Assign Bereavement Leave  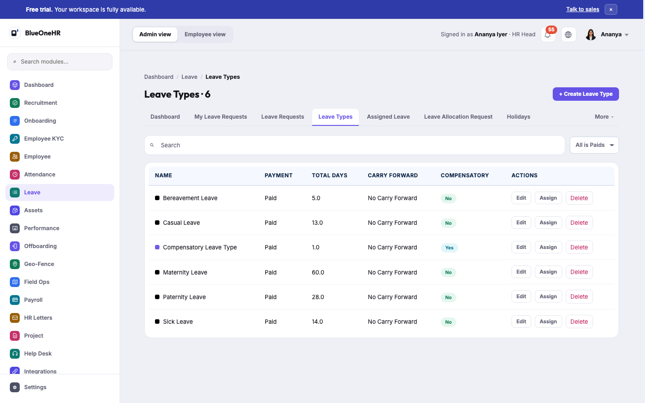tap(548, 198)
